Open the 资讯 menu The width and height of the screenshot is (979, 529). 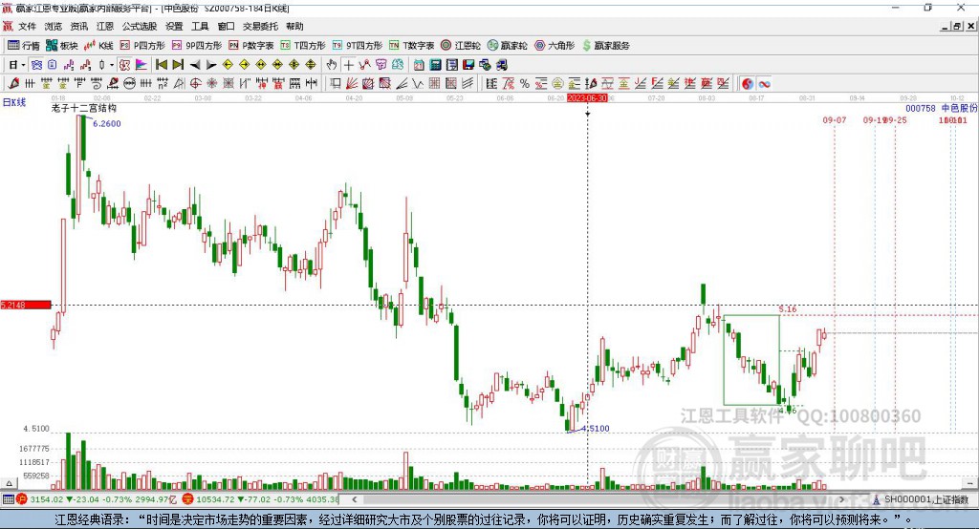pos(78,26)
